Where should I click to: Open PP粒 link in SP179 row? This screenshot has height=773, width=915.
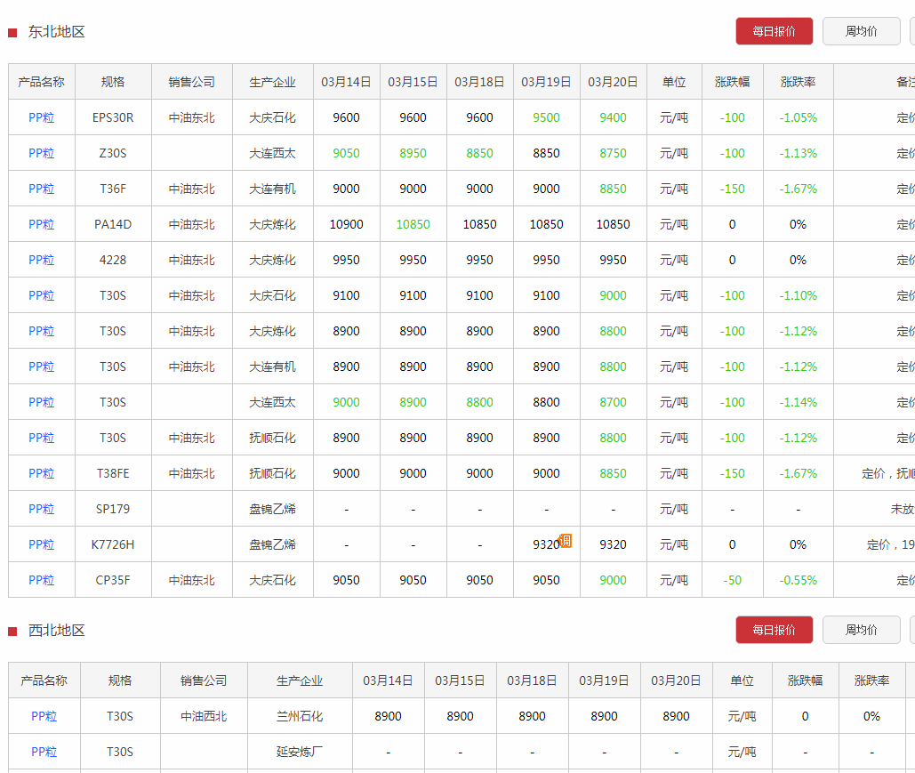coord(42,509)
